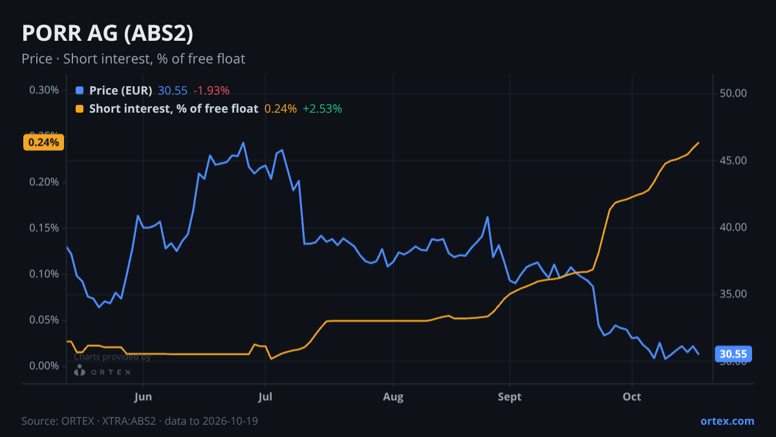This screenshot has width=776, height=437.
Task: Open the ortex.com link
Action: [727, 421]
